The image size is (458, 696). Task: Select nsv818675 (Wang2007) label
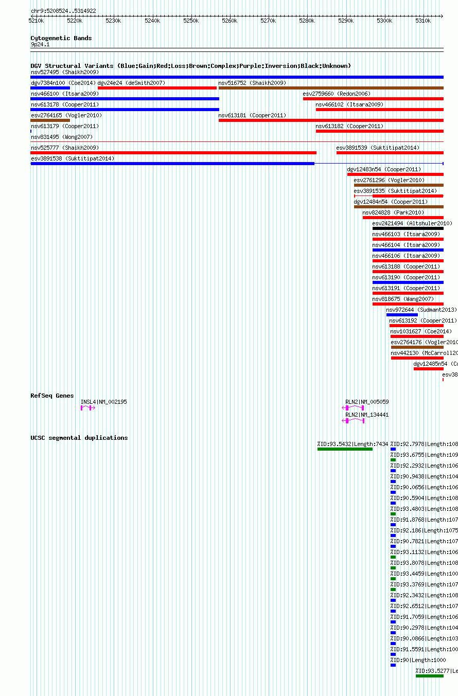[x=403, y=299]
